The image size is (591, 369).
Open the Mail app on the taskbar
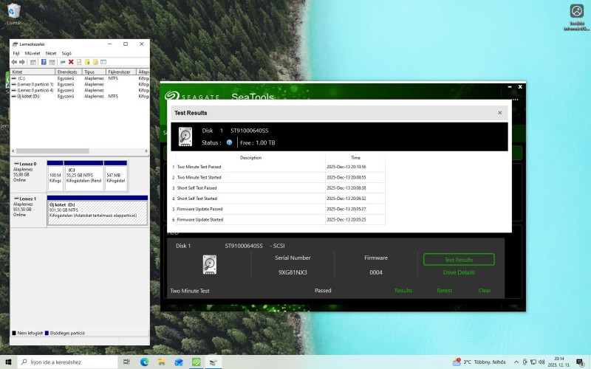179,362
